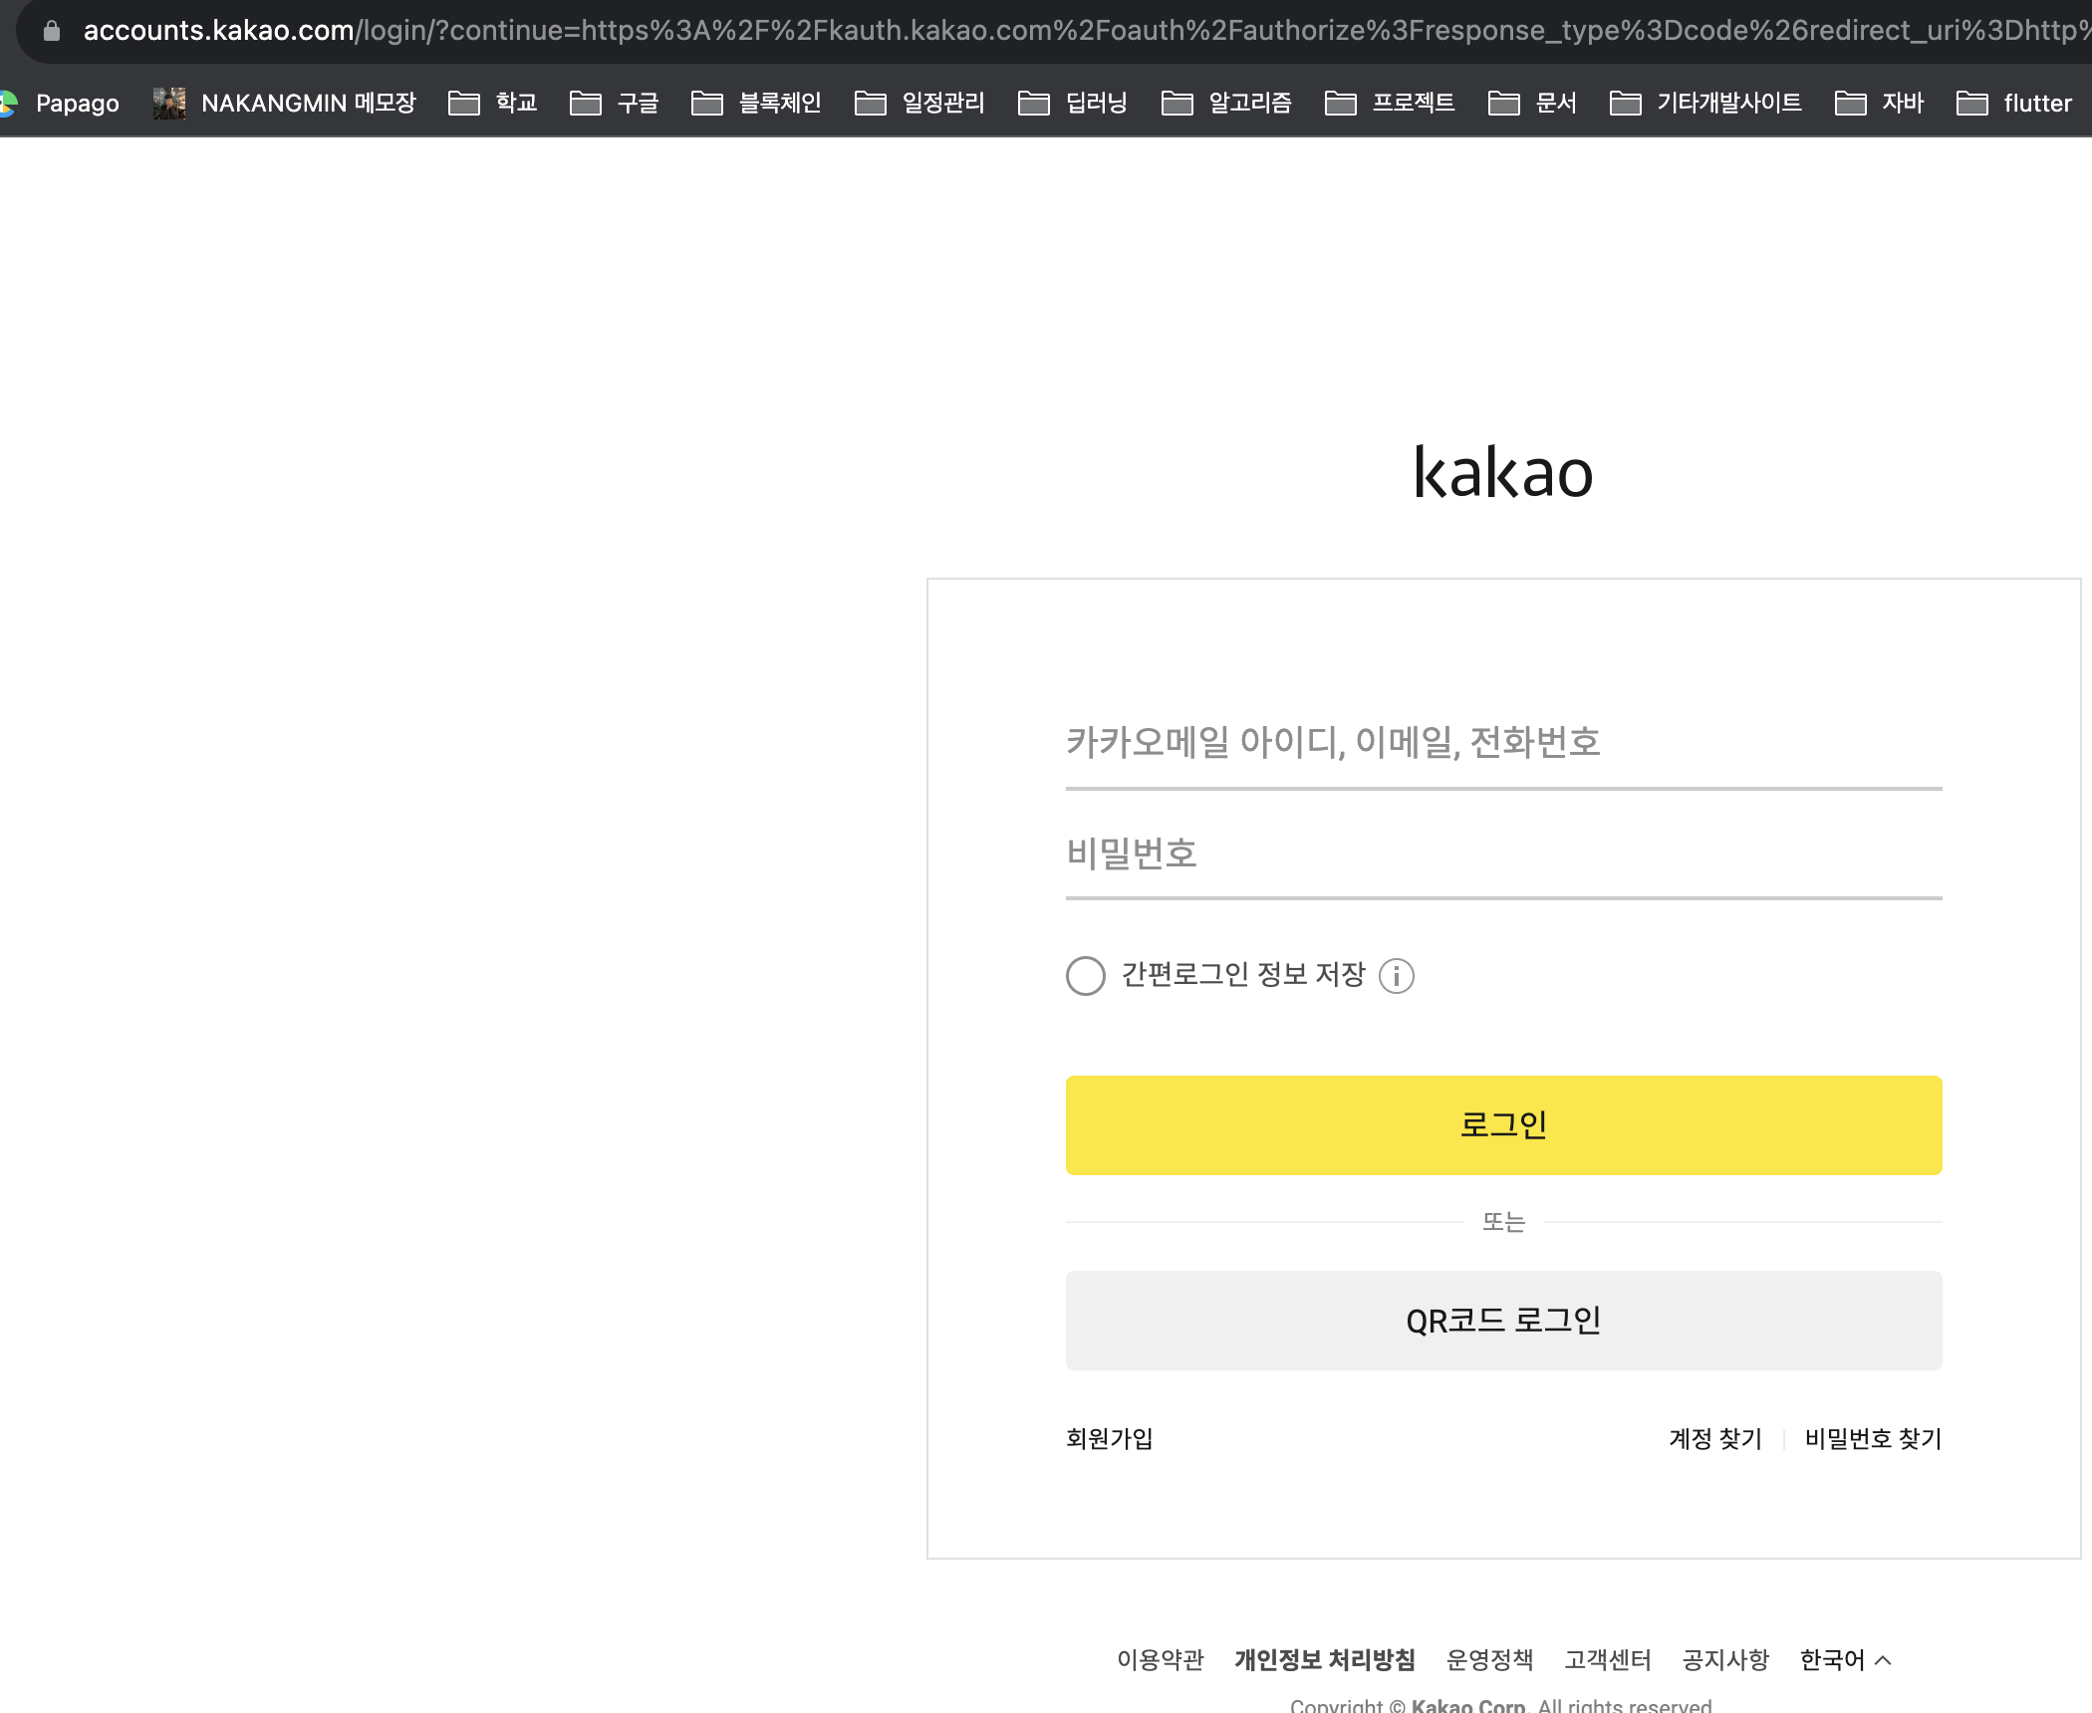Image resolution: width=2092 pixels, height=1713 pixels.
Task: Click the kakao logo
Action: pyautogui.click(x=1503, y=472)
